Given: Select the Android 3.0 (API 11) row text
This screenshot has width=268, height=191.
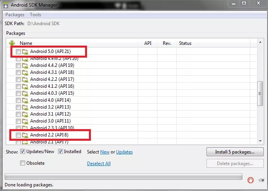Looking at the screenshot, I should click(x=50, y=121).
